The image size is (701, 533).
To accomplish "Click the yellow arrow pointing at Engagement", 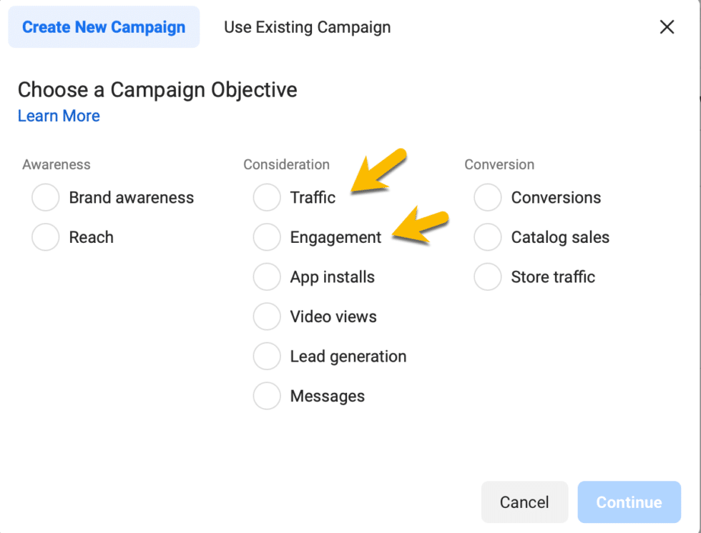I will pos(418,225).
